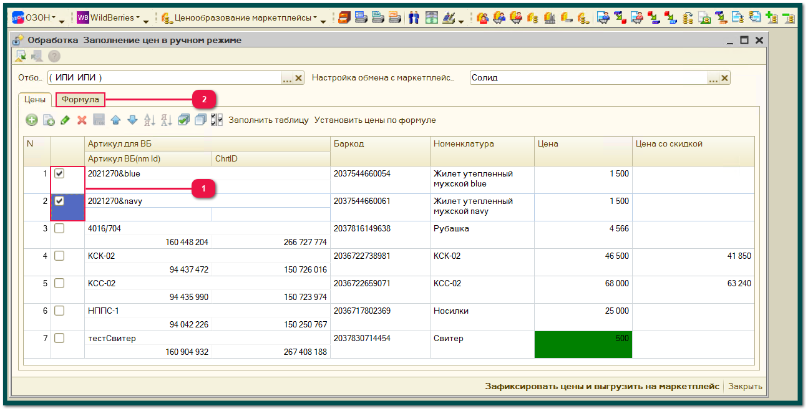Viewport: 808px width, 411px height.
Task: Sort the table descending
Action: coord(167,120)
